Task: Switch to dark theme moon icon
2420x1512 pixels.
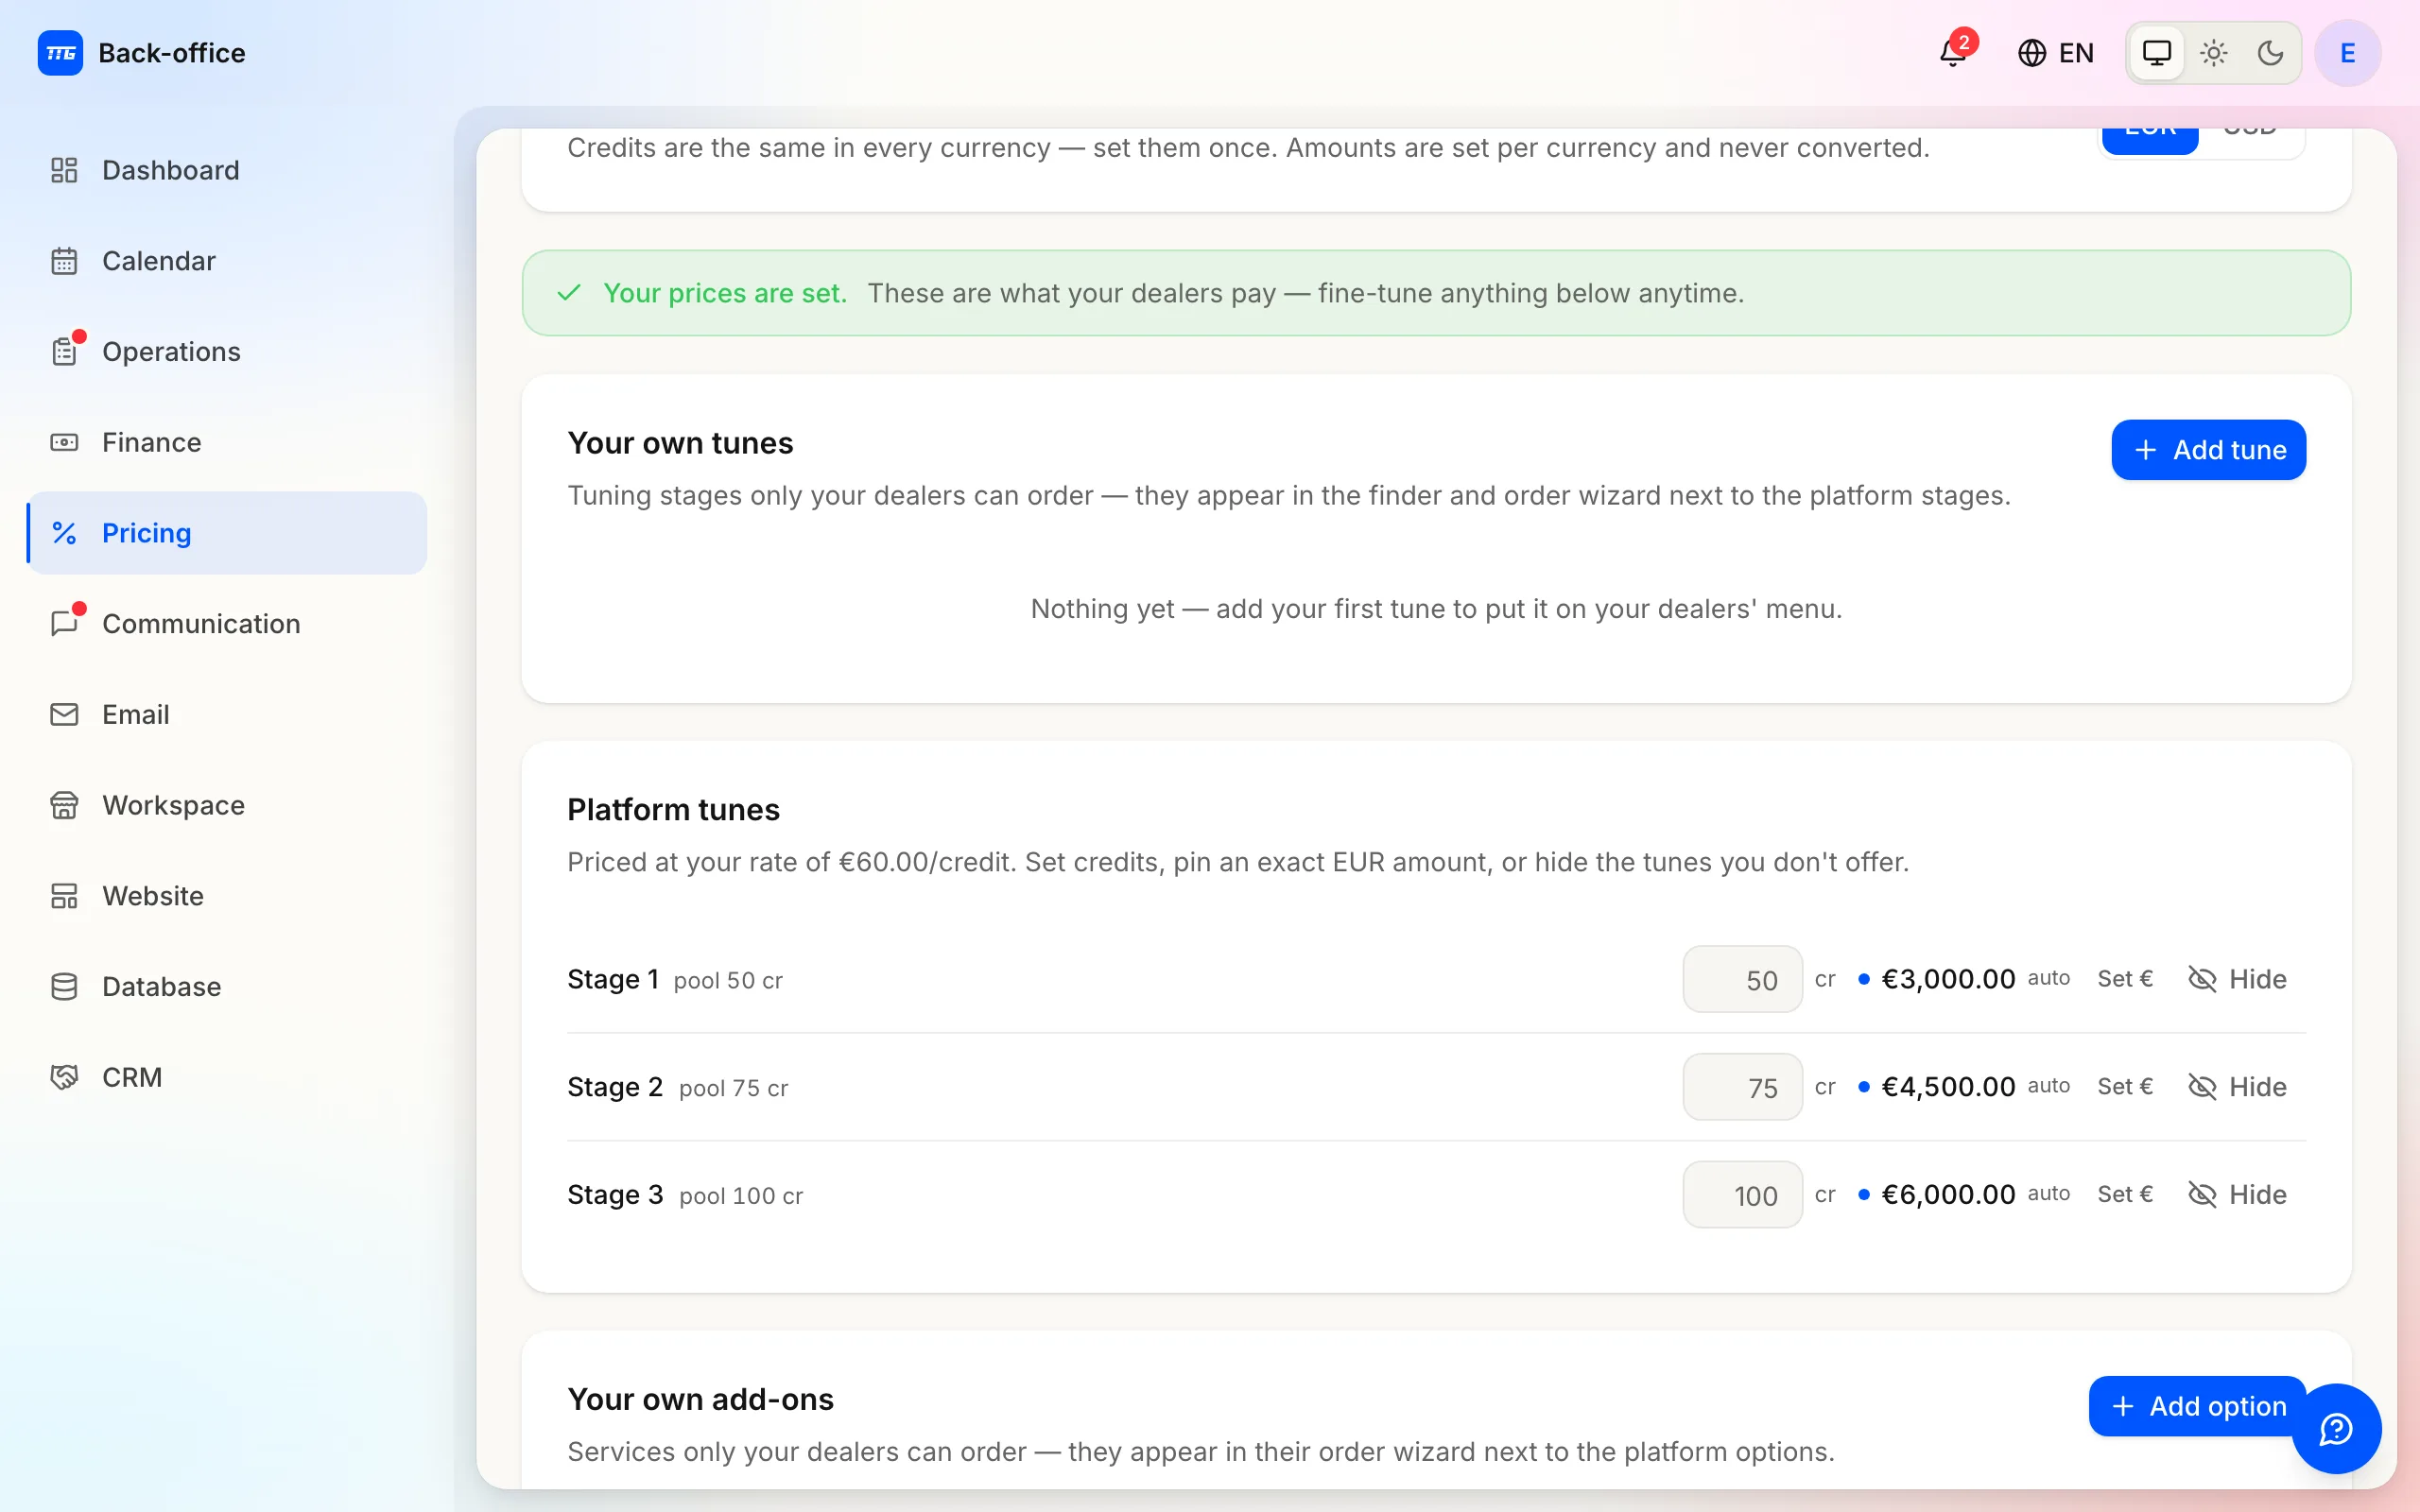Action: tap(2270, 53)
